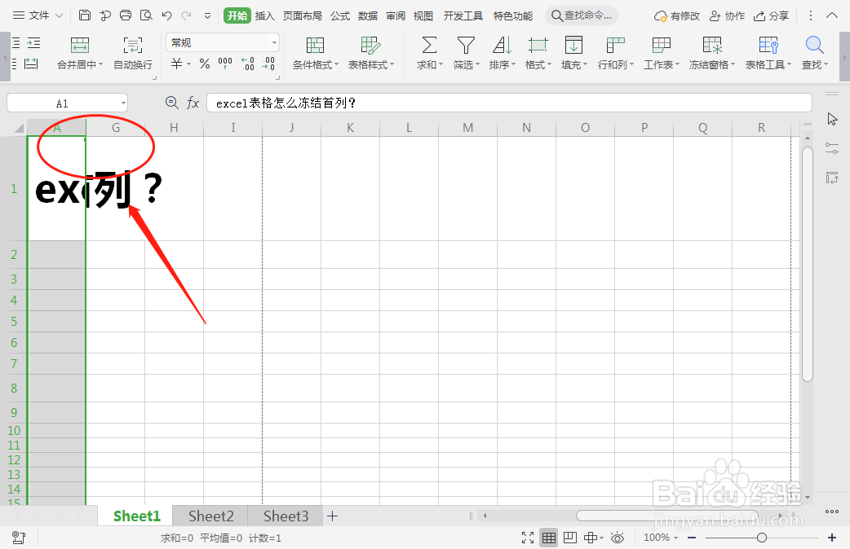Click the 求和 sum sigma icon

click(x=429, y=45)
